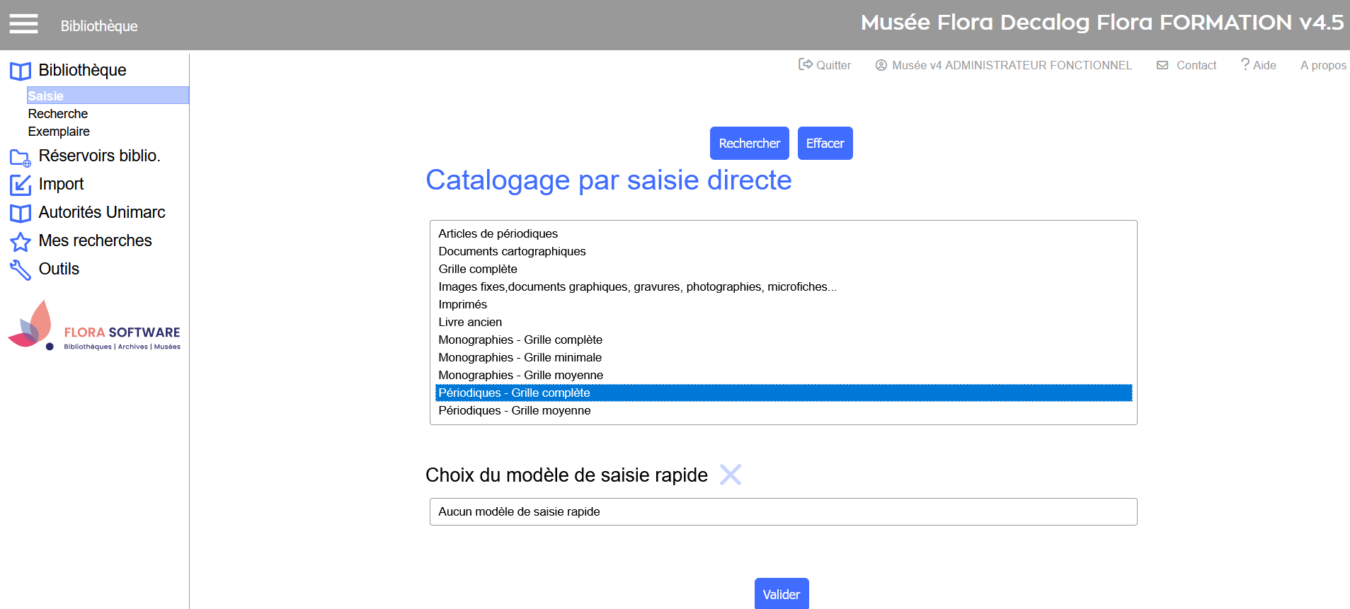
Task: Open Recherche in the sidebar menu
Action: click(58, 114)
